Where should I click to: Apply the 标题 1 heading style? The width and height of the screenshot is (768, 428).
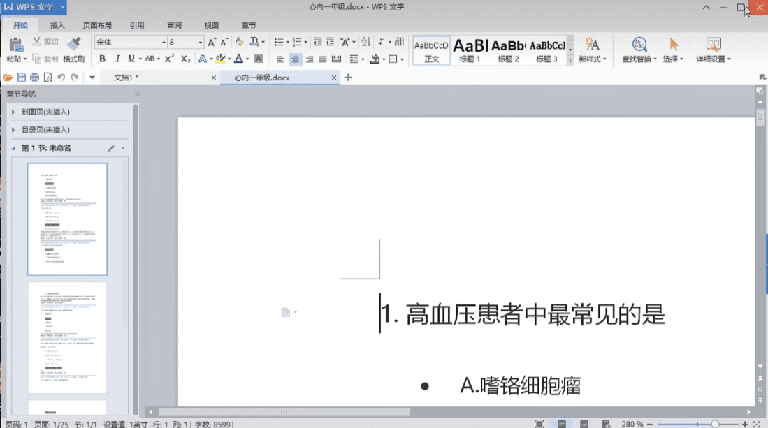pyautogui.click(x=468, y=49)
